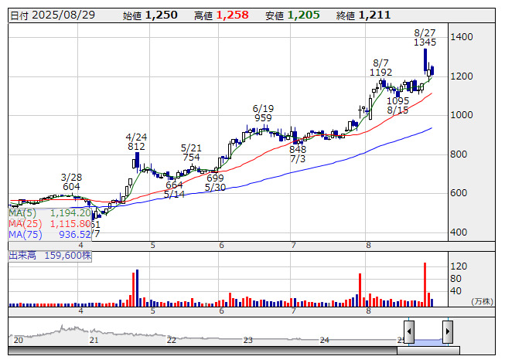This screenshot has height=363, width=505.
Task: Click the 120 volume axis label
Action: tap(459, 266)
